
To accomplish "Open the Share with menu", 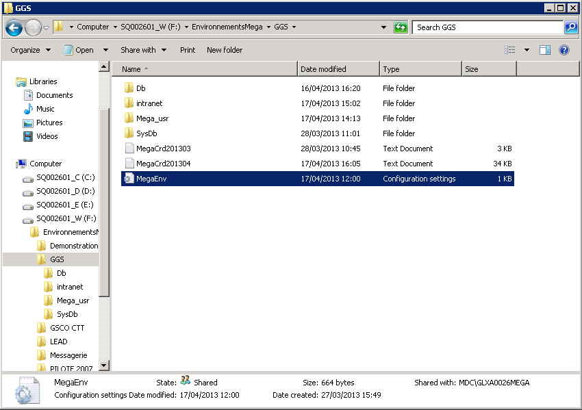I will (143, 50).
